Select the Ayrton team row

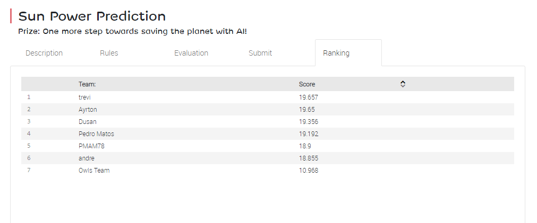[x=88, y=110]
